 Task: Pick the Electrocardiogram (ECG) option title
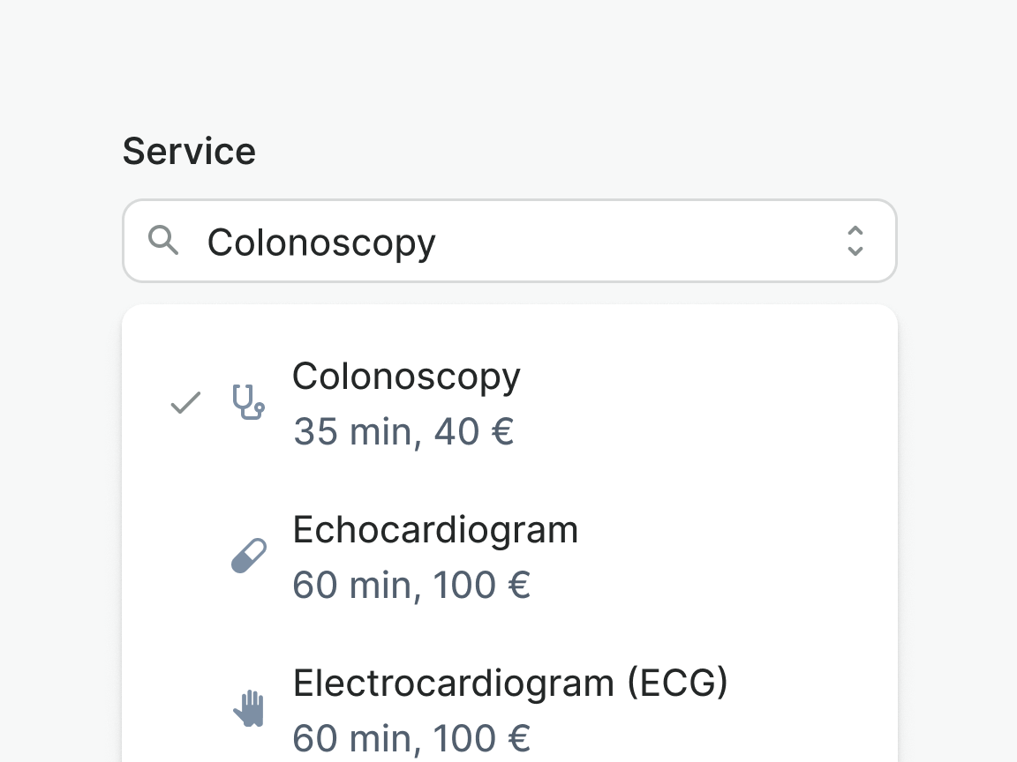click(x=510, y=684)
